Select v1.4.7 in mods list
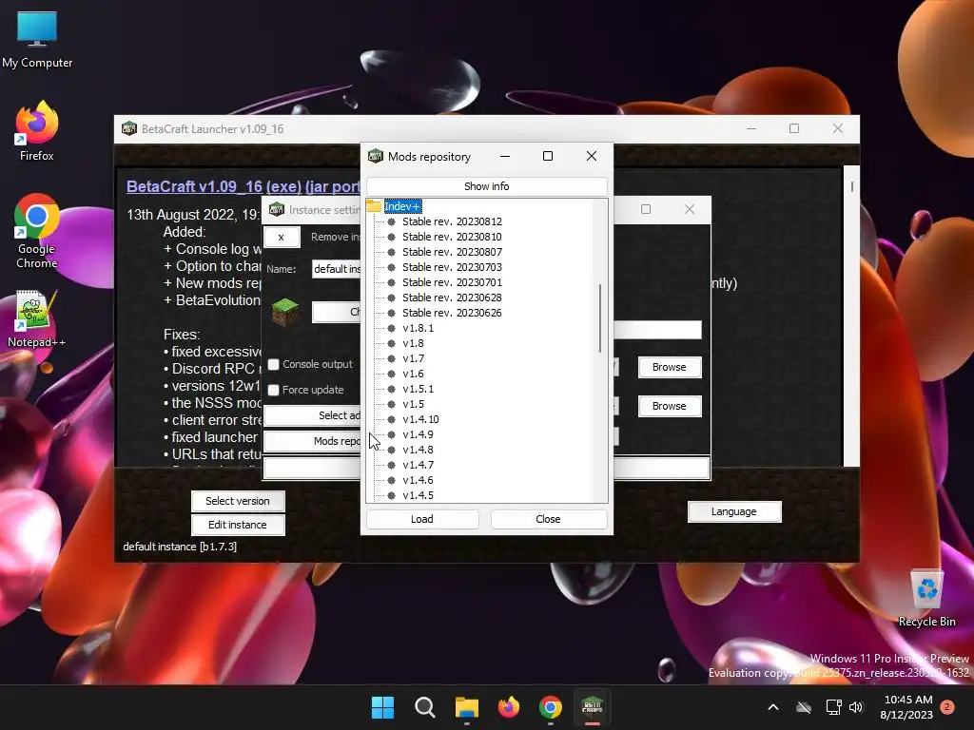The width and height of the screenshot is (974, 730). pos(419,465)
